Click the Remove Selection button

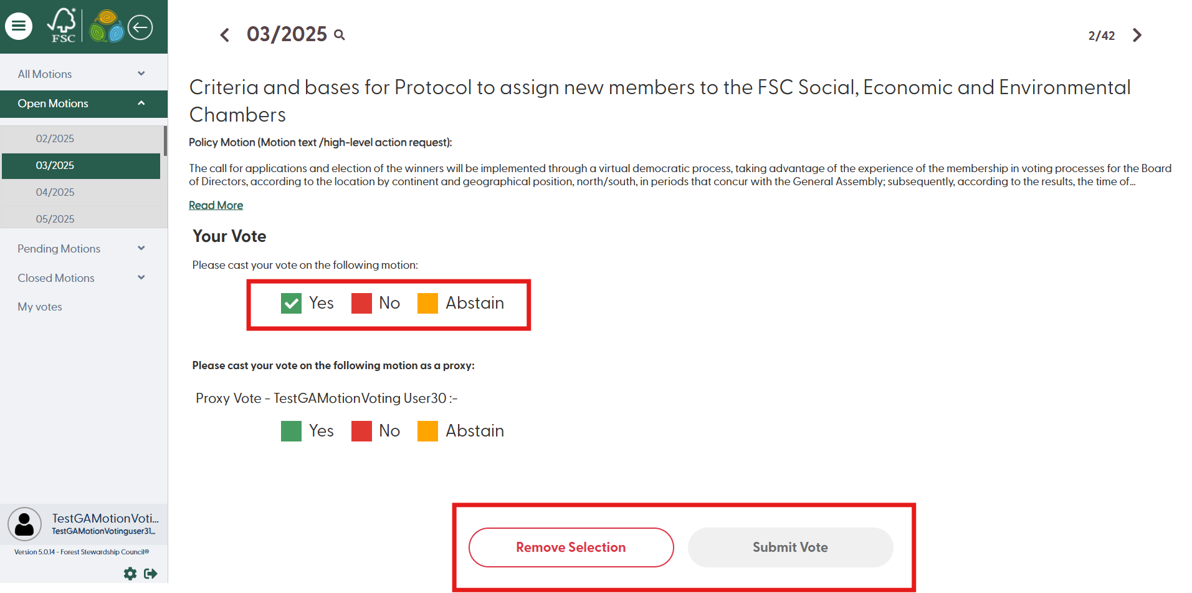pyautogui.click(x=571, y=547)
